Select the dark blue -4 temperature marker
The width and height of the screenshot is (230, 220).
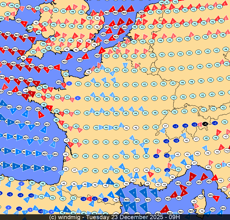pyautogui.click(x=185, y=126)
